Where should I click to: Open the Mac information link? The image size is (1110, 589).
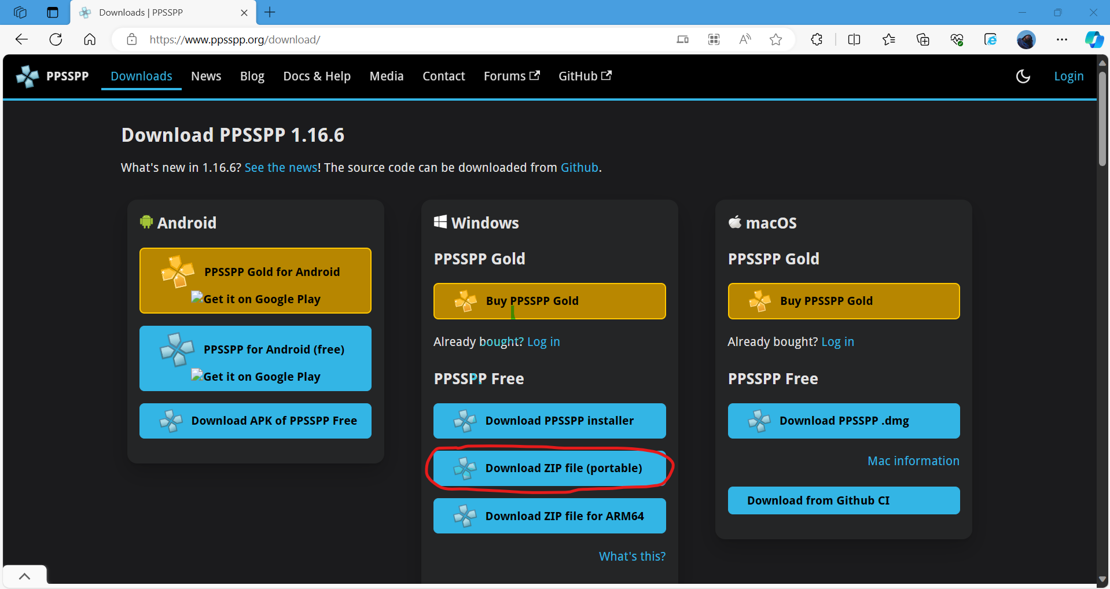coord(913,461)
